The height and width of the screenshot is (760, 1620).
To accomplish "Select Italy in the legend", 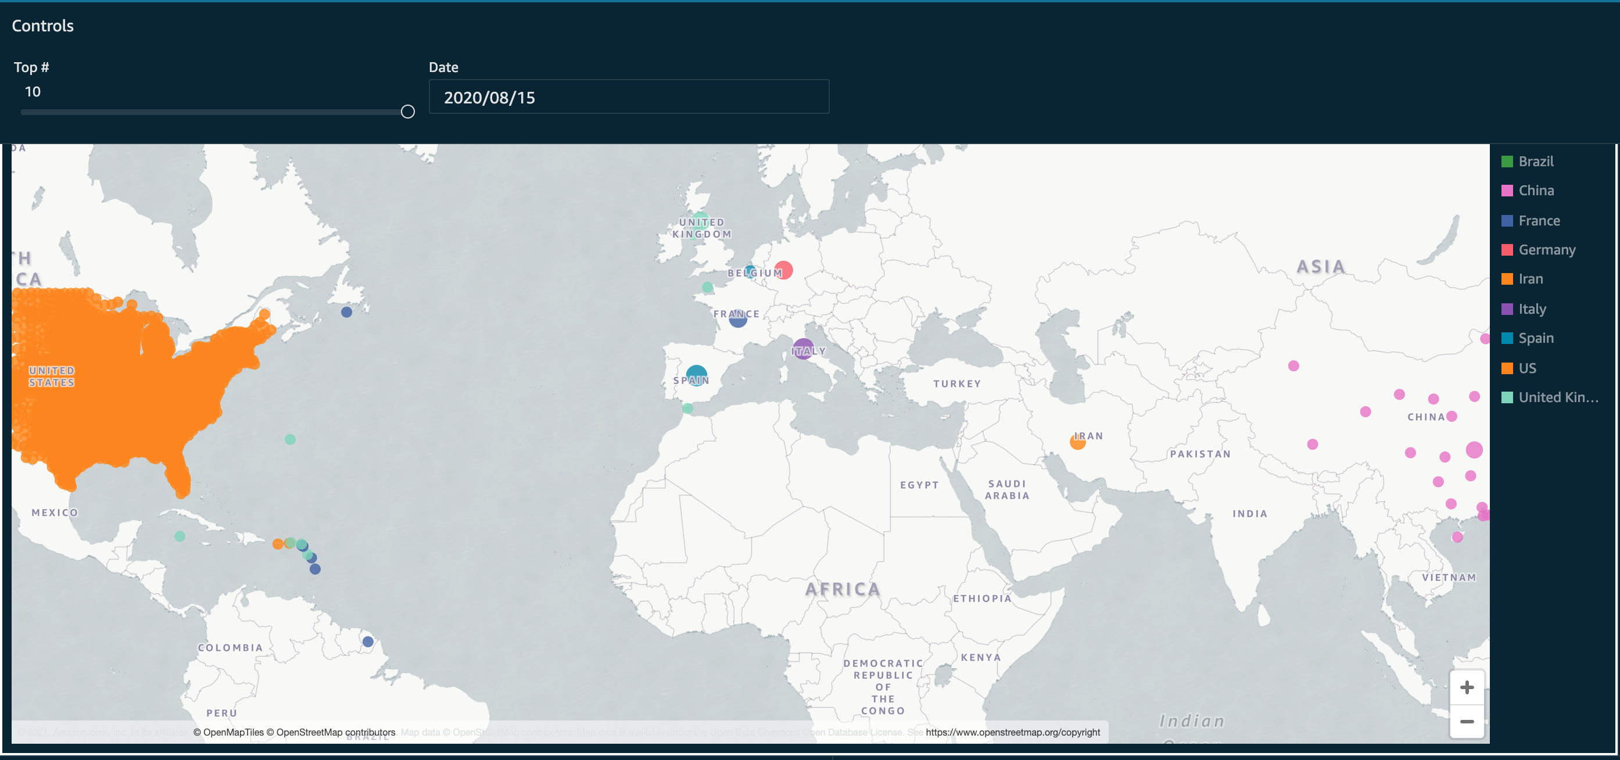I will [1531, 309].
